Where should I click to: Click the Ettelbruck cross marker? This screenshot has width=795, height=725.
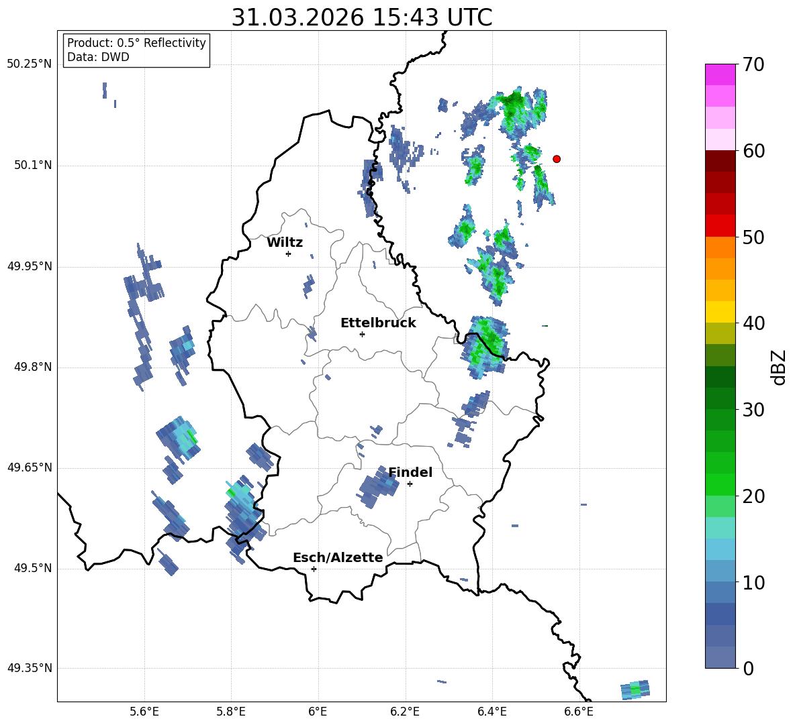362,334
